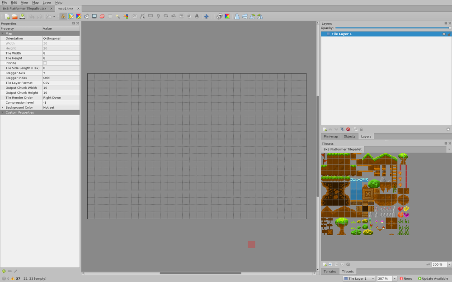Click the News button in status bar
This screenshot has width=452, height=282.
[x=405, y=278]
